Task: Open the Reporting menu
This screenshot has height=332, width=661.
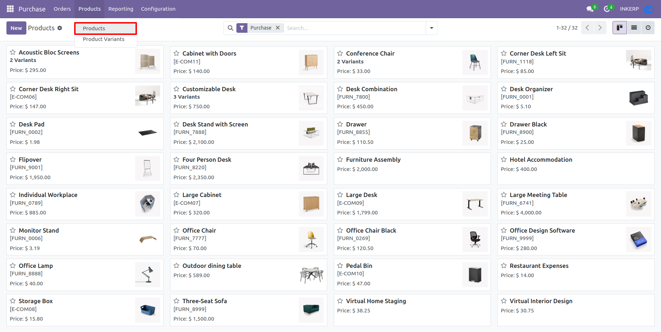Action: point(121,9)
